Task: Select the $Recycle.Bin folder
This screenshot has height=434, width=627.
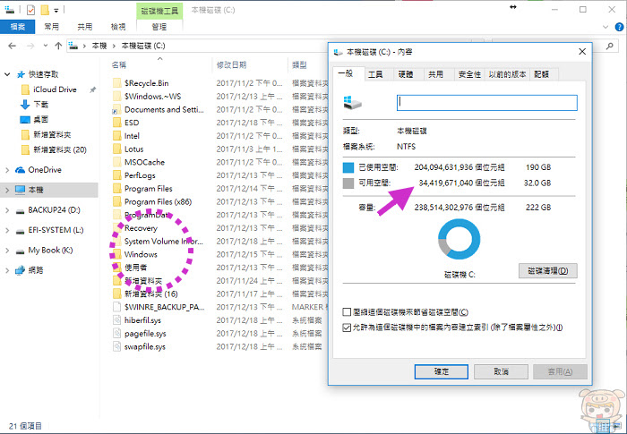Action: [146, 83]
